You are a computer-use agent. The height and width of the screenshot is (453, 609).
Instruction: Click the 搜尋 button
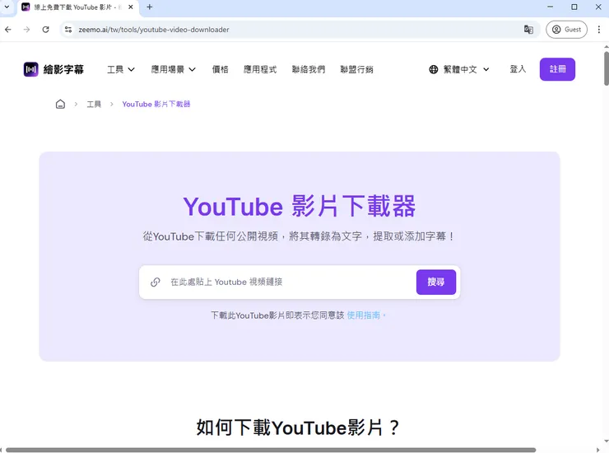[436, 282]
